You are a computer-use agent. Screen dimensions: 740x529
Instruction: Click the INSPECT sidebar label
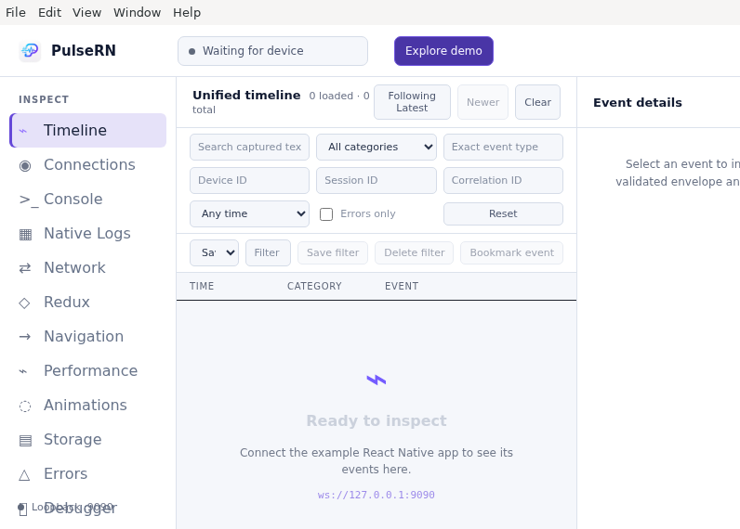[x=44, y=100]
